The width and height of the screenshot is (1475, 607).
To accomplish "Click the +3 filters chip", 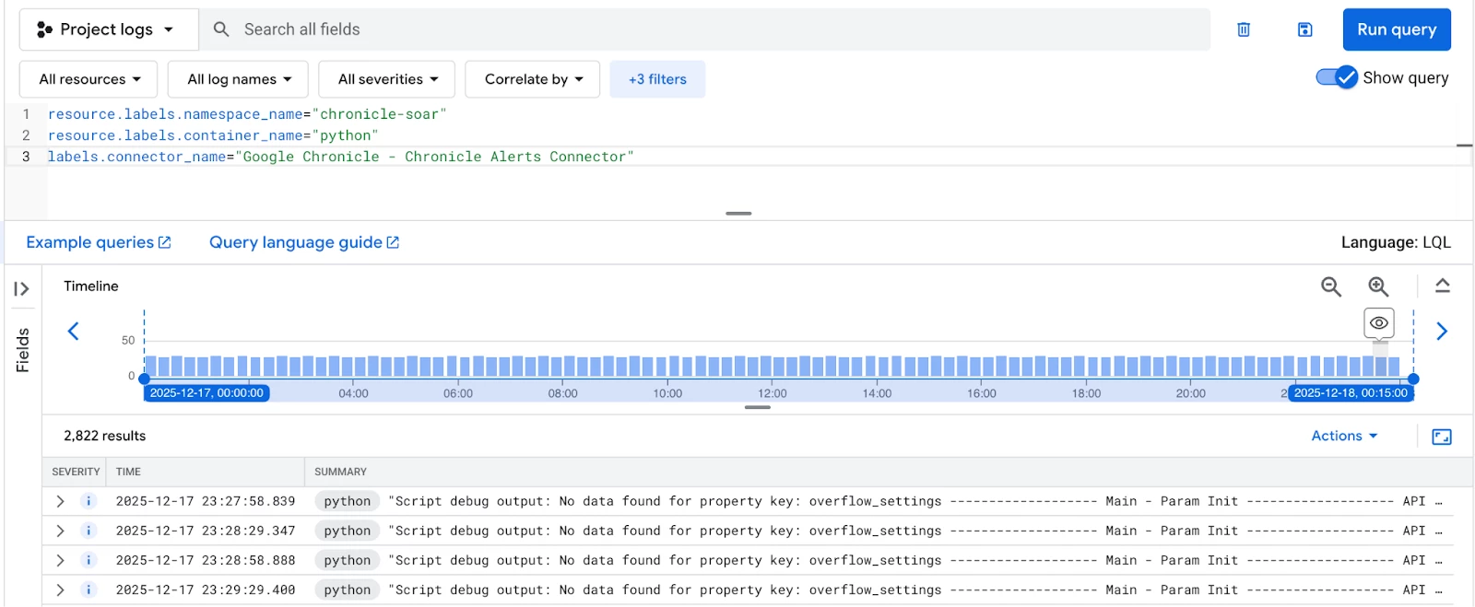I will (x=657, y=79).
